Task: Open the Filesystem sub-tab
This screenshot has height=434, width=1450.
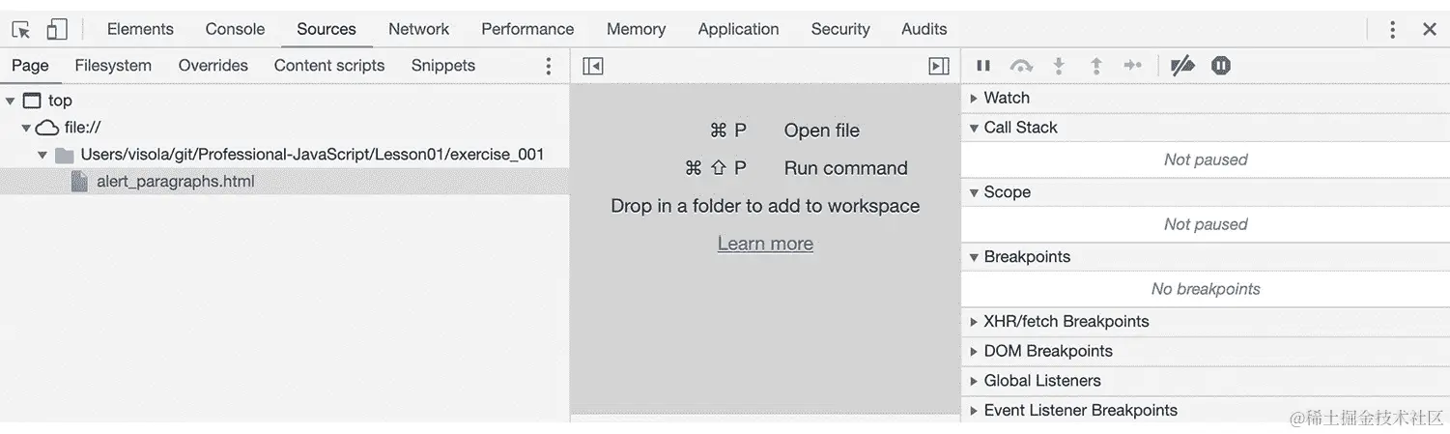Action: pos(113,66)
